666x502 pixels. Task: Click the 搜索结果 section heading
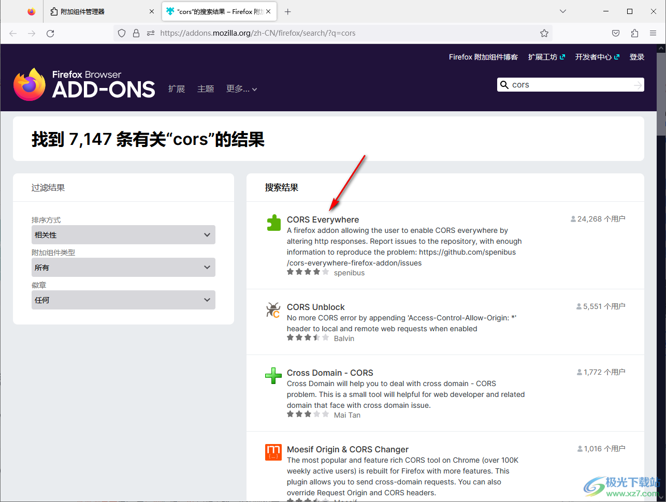[x=282, y=188]
